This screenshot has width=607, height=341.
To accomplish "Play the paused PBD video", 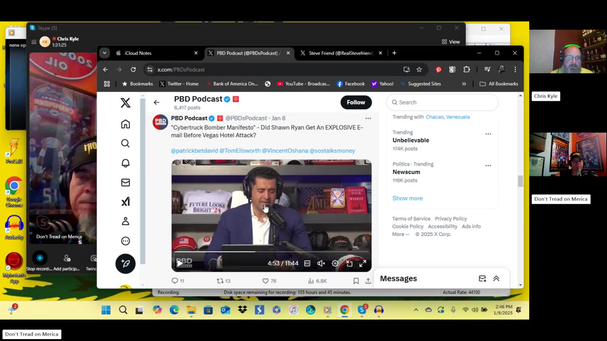I will tap(179, 262).
